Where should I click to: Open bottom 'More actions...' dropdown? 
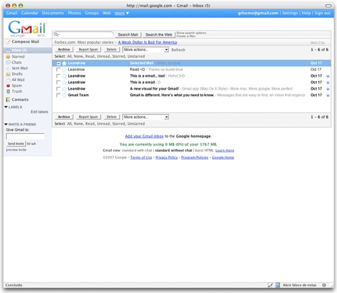coord(146,117)
